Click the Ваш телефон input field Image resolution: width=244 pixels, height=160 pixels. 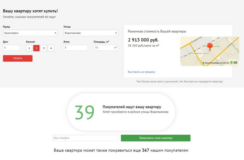(85, 138)
